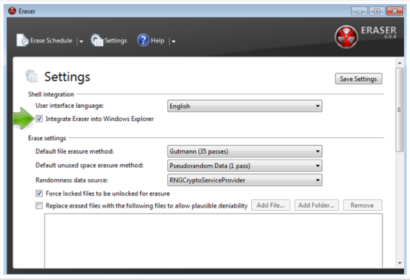This screenshot has height=280, width=410.
Task: Click the blue Help question mark icon
Action: (x=143, y=40)
